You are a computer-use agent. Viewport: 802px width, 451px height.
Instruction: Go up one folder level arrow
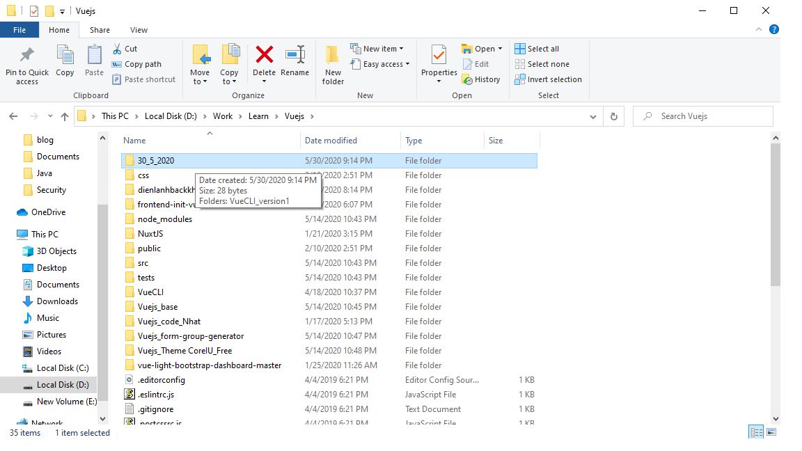click(x=65, y=116)
